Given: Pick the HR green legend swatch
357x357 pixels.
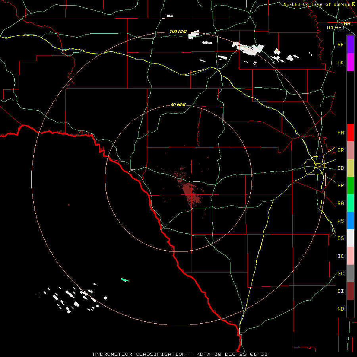Looking at the screenshot, I should pyautogui.click(x=350, y=186).
